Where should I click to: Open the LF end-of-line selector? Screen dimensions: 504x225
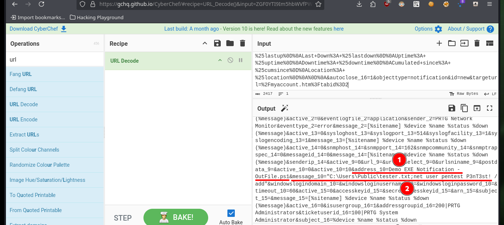(490, 94)
